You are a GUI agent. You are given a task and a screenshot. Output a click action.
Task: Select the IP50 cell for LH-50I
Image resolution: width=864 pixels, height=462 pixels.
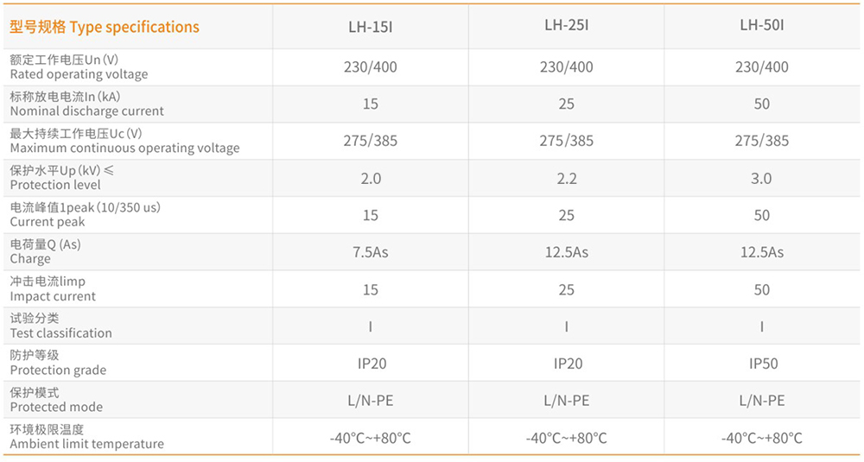click(763, 364)
